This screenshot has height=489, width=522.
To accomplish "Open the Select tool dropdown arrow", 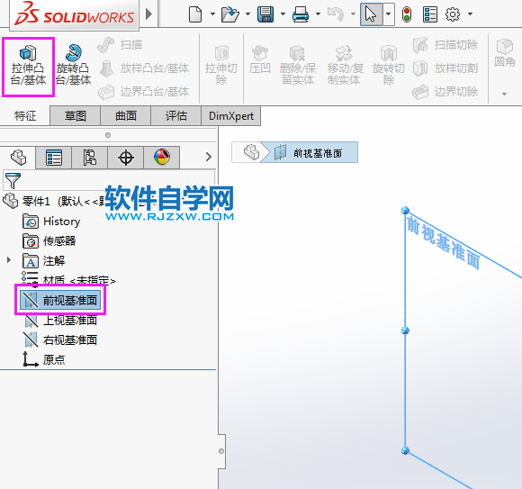I will pyautogui.click(x=389, y=14).
